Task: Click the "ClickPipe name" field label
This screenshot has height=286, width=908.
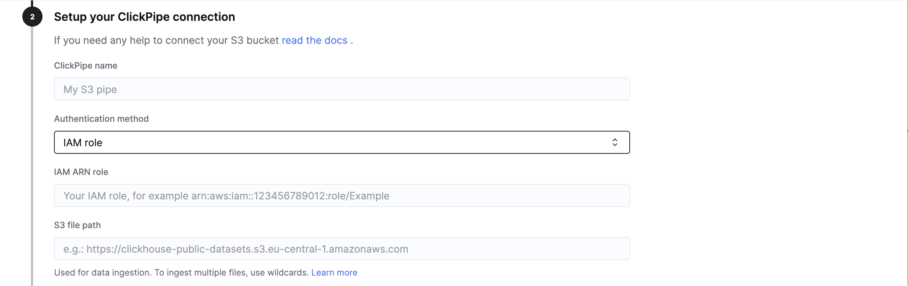Action: tap(86, 65)
